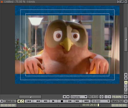
Task: Click the horizontal pan slider handle
Action: point(30,97)
